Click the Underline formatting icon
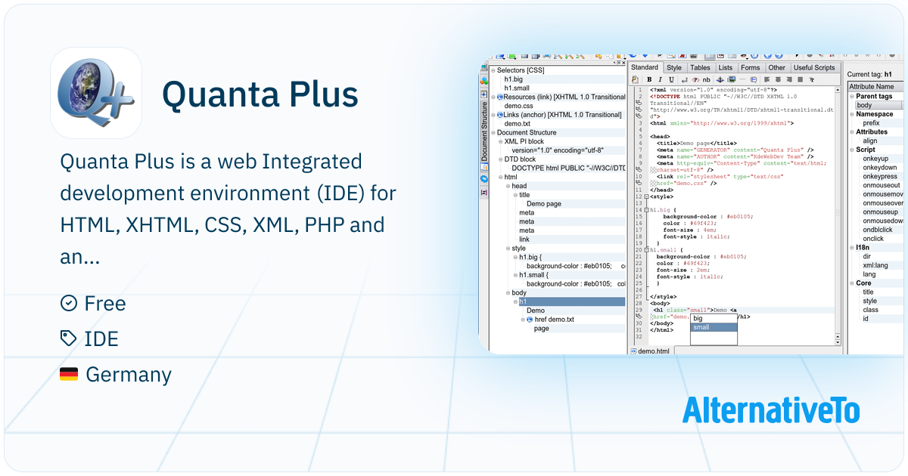908x476 pixels. [671, 79]
